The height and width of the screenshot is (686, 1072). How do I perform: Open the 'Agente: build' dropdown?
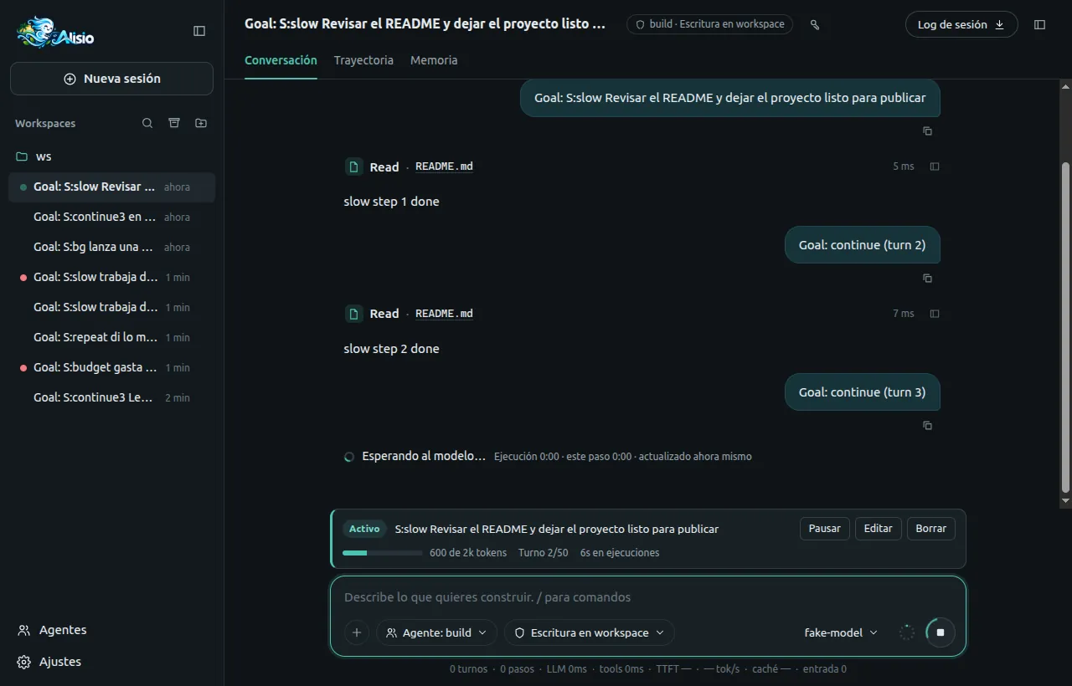pyautogui.click(x=436, y=632)
